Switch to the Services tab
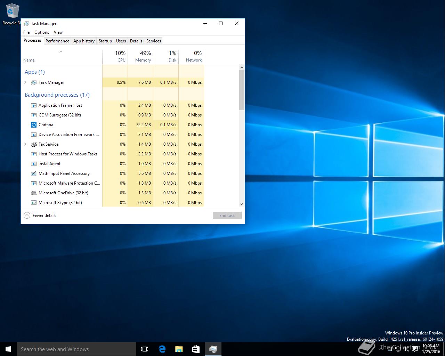The height and width of the screenshot is (356, 445). point(154,41)
